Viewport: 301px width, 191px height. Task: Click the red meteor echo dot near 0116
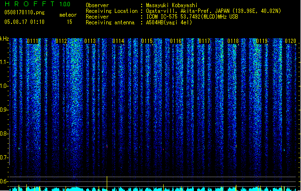pos(163,149)
